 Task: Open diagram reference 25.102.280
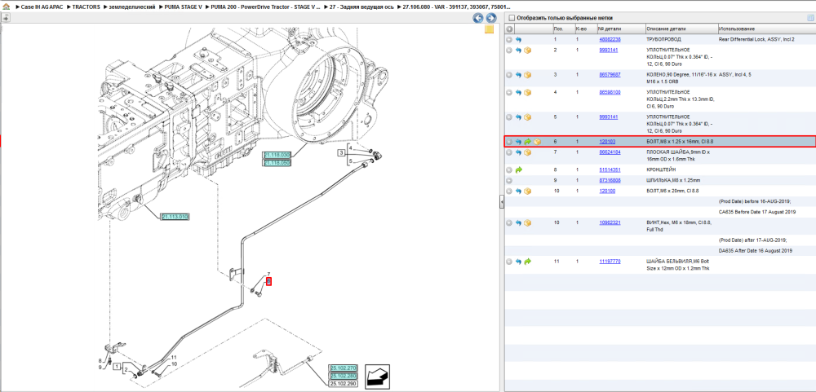tap(343, 376)
